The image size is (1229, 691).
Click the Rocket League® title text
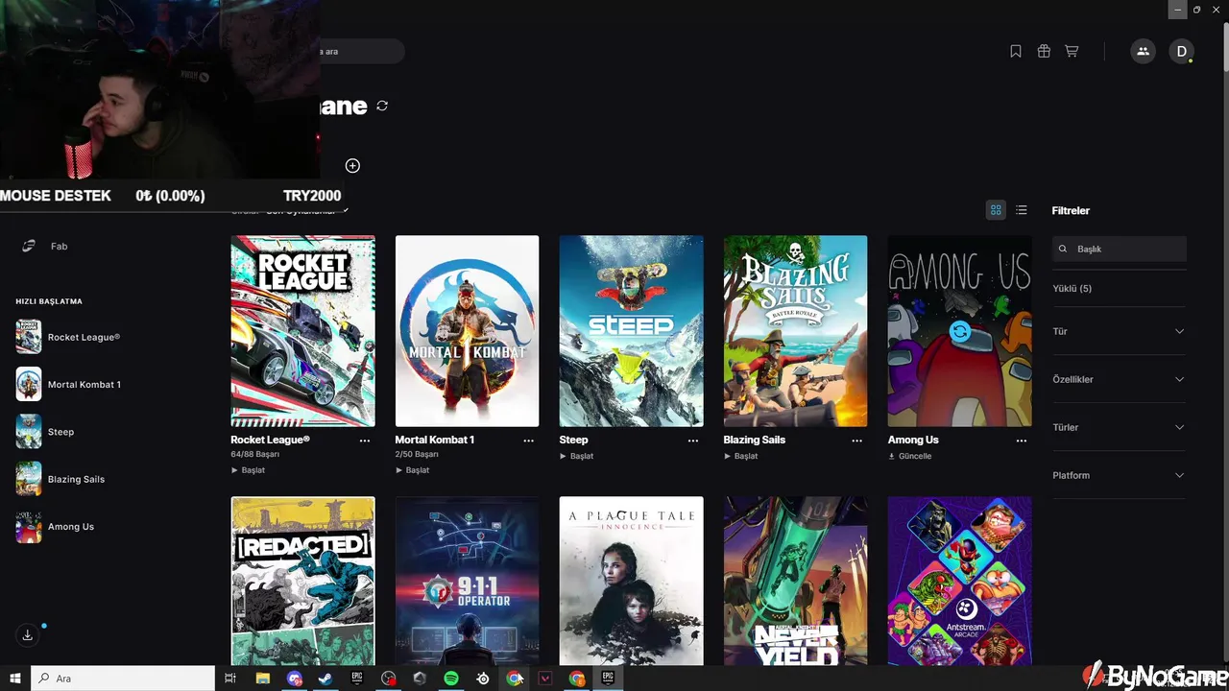pyautogui.click(x=270, y=440)
